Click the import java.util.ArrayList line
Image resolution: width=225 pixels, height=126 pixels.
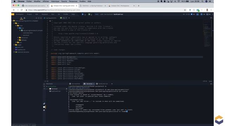click(x=127, y=57)
